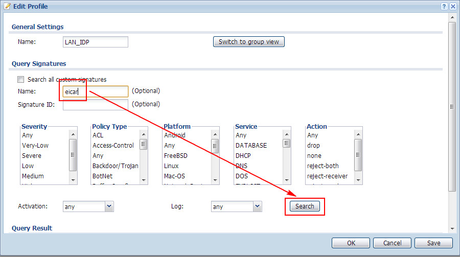The height and width of the screenshot is (257, 460).
Task: Select Linux in Platform list
Action: pyautogui.click(x=172, y=166)
